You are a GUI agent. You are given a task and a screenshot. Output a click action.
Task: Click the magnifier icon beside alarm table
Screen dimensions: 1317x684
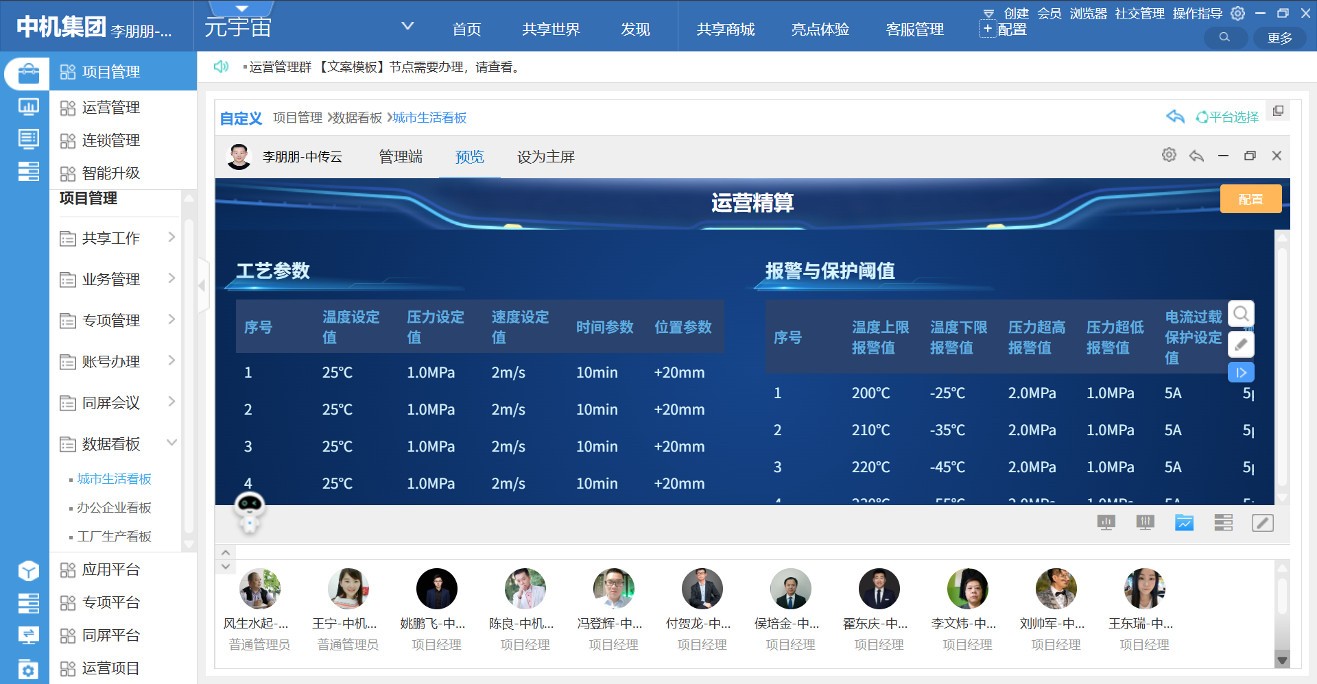tap(1241, 314)
